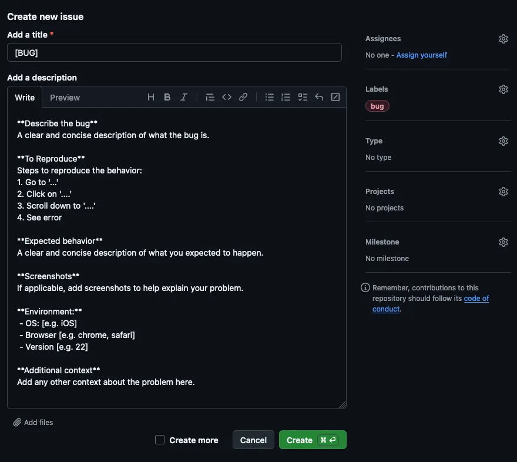517x462 pixels.
Task: Open saved replies with the arrow icon
Action: (x=319, y=98)
